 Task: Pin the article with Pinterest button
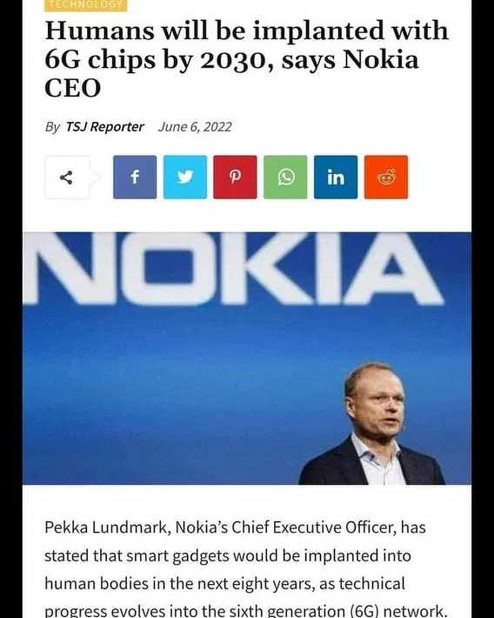coord(235,177)
